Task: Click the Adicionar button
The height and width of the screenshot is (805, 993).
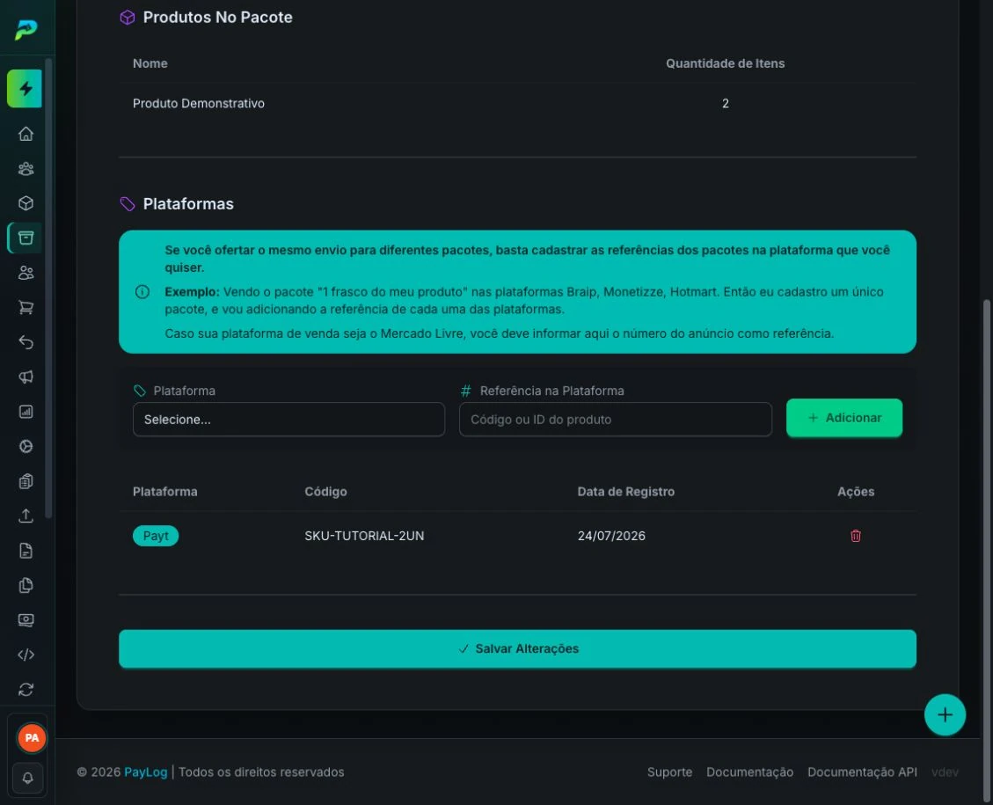Action: [844, 418]
